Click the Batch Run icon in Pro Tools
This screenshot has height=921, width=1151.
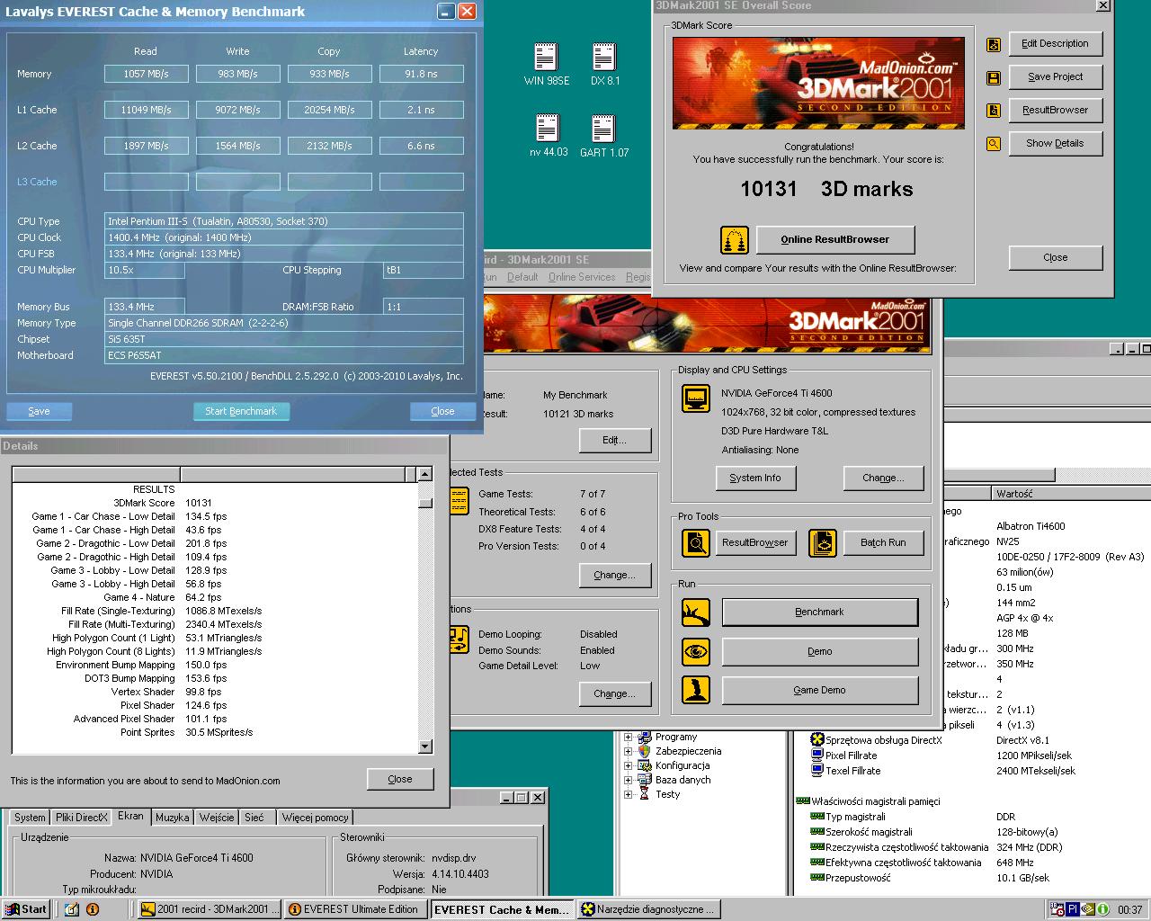pyautogui.click(x=823, y=542)
